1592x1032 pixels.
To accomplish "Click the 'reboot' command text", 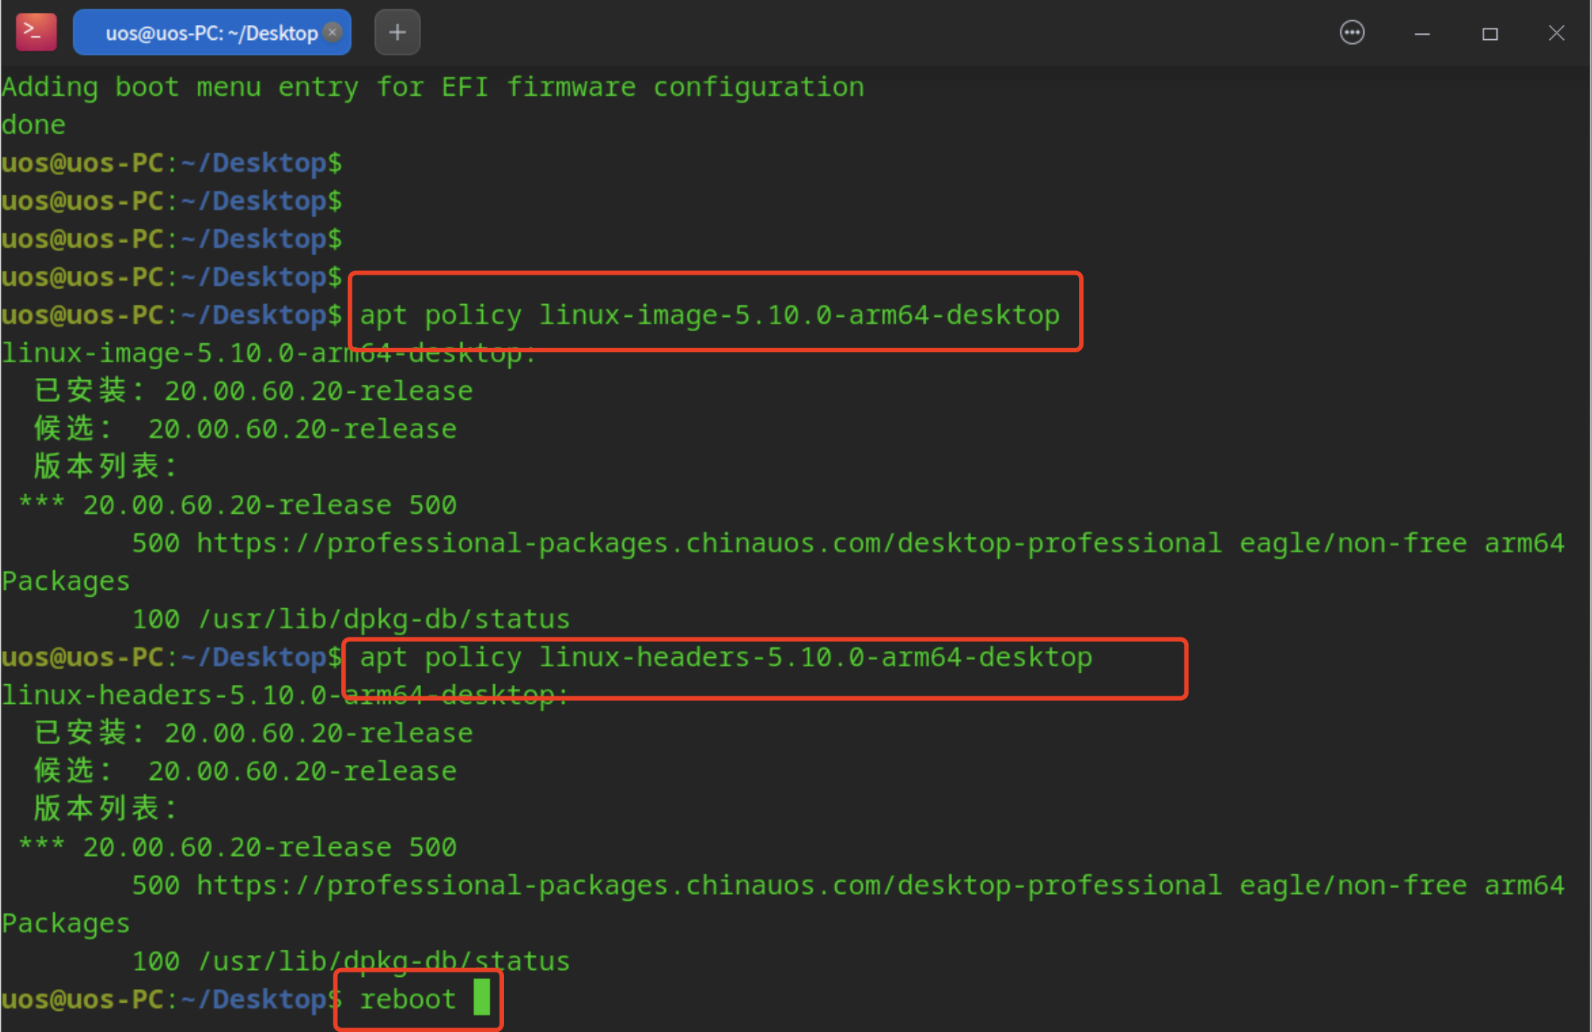I will 407,999.
